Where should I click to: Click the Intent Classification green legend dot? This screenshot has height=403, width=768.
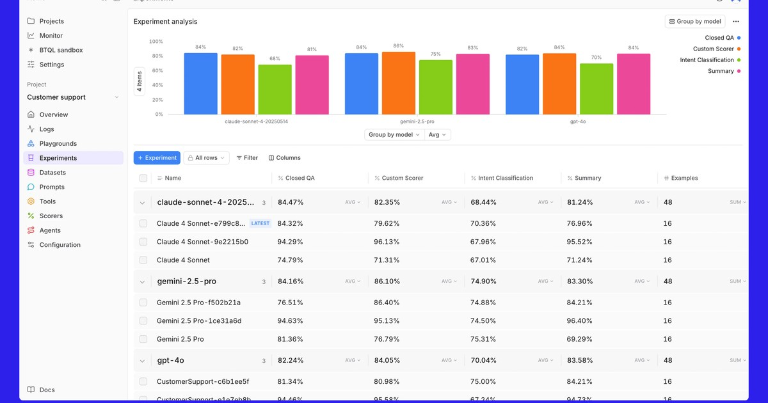(x=739, y=60)
